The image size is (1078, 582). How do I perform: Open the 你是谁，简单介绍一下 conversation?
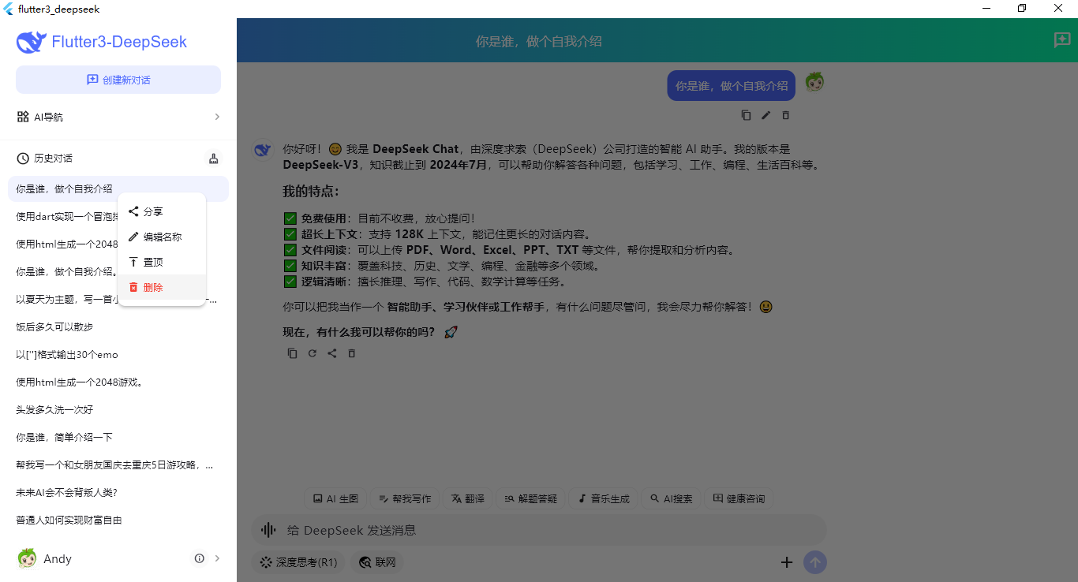click(118, 437)
